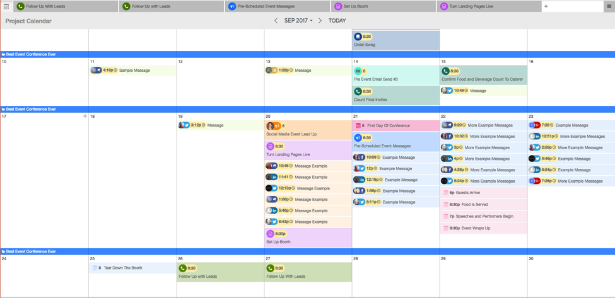The image size is (615, 298).
Task: Open the Turn Landing Pages Live tab
Action: (471, 6)
